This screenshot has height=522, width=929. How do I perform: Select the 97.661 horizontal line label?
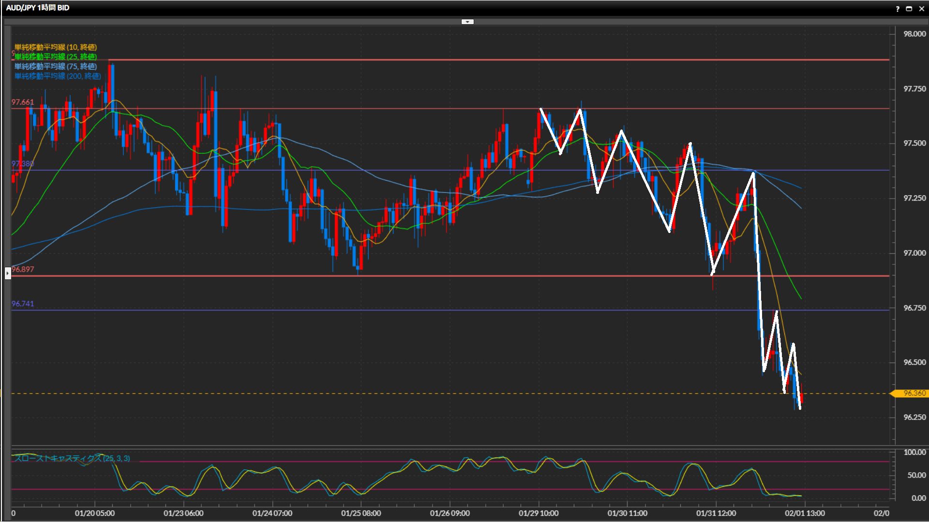(x=23, y=102)
